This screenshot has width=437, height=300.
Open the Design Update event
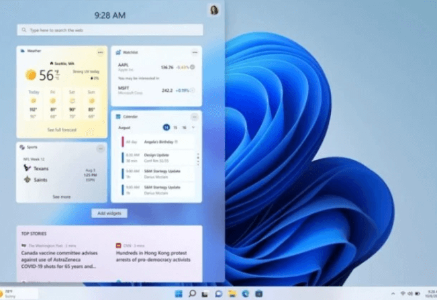pyautogui.click(x=158, y=158)
